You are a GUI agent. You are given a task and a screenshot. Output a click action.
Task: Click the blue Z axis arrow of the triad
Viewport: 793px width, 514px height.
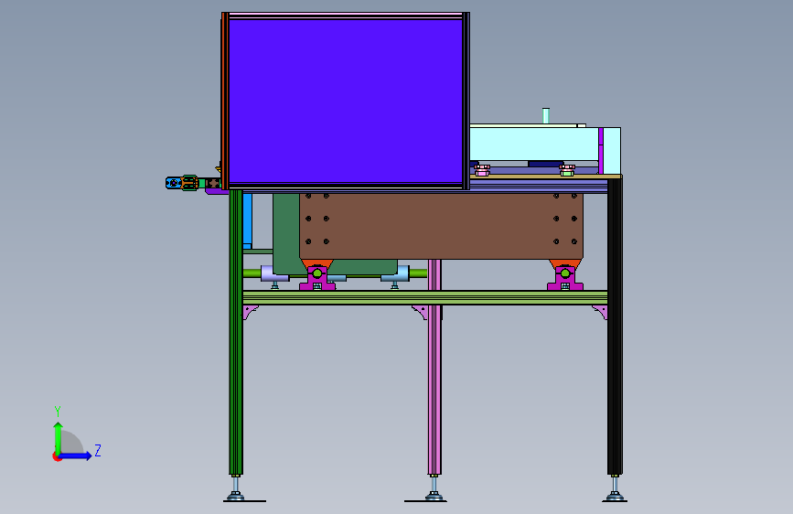tap(77, 455)
